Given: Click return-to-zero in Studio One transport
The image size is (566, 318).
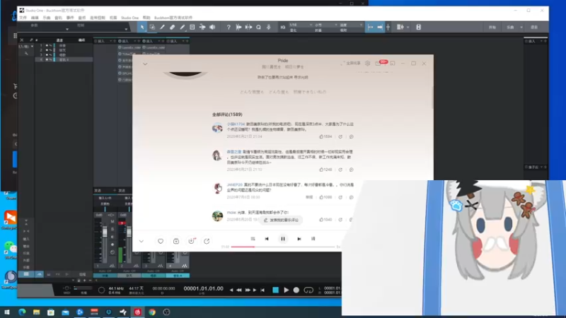Looking at the screenshot, I should pyautogui.click(x=262, y=290).
